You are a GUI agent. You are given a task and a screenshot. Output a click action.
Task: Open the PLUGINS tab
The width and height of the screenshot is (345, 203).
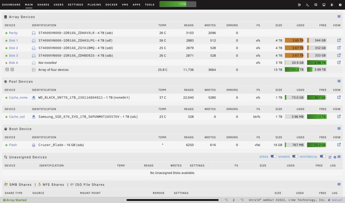coord(94,4)
